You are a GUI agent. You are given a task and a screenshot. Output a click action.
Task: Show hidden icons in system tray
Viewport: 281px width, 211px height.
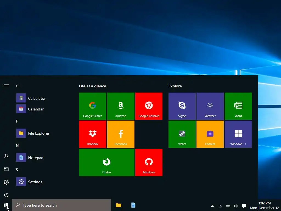click(x=212, y=206)
